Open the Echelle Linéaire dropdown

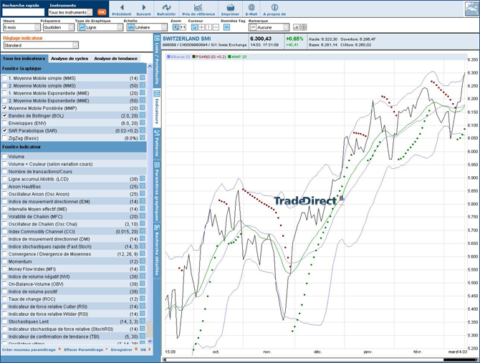point(147,27)
